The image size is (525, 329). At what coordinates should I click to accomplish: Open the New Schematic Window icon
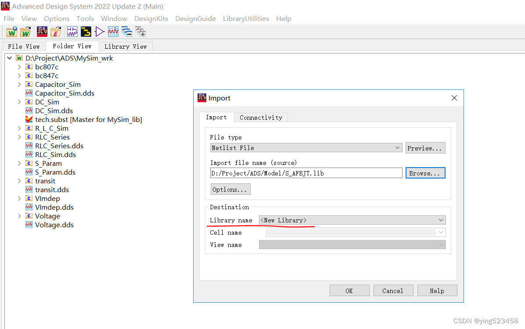[x=72, y=31]
